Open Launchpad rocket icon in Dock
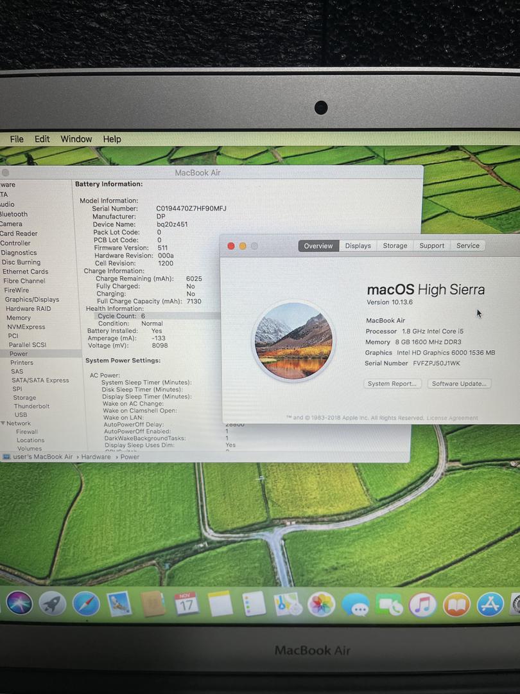 click(52, 603)
